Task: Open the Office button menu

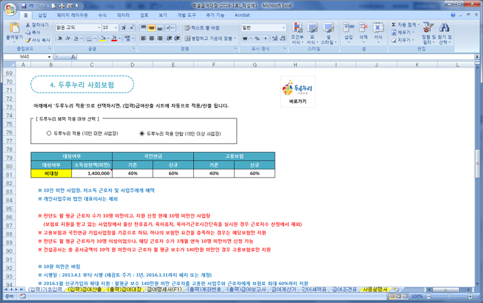Action: coord(10,9)
